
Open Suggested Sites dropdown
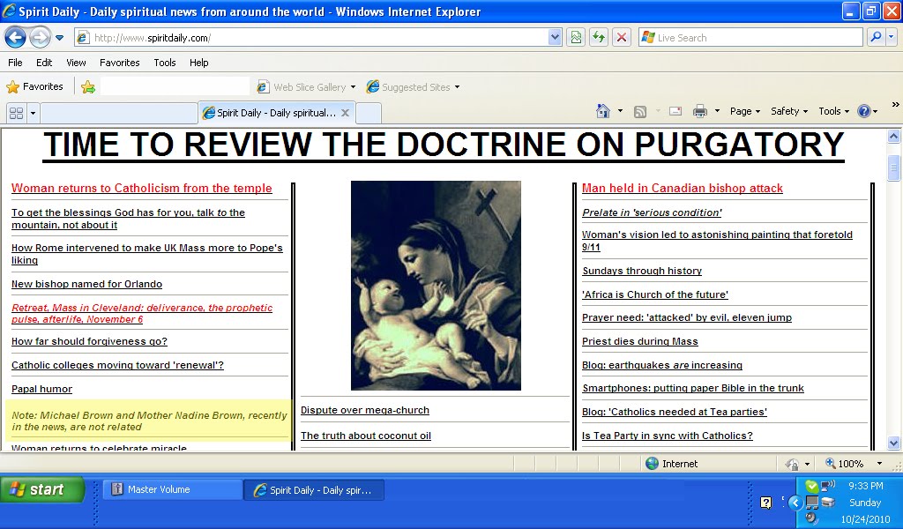pos(413,87)
